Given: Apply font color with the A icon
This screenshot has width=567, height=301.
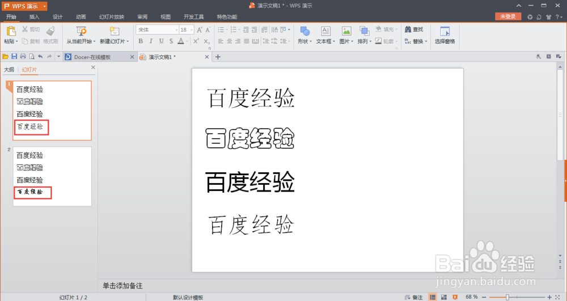Looking at the screenshot, I should pyautogui.click(x=181, y=41).
